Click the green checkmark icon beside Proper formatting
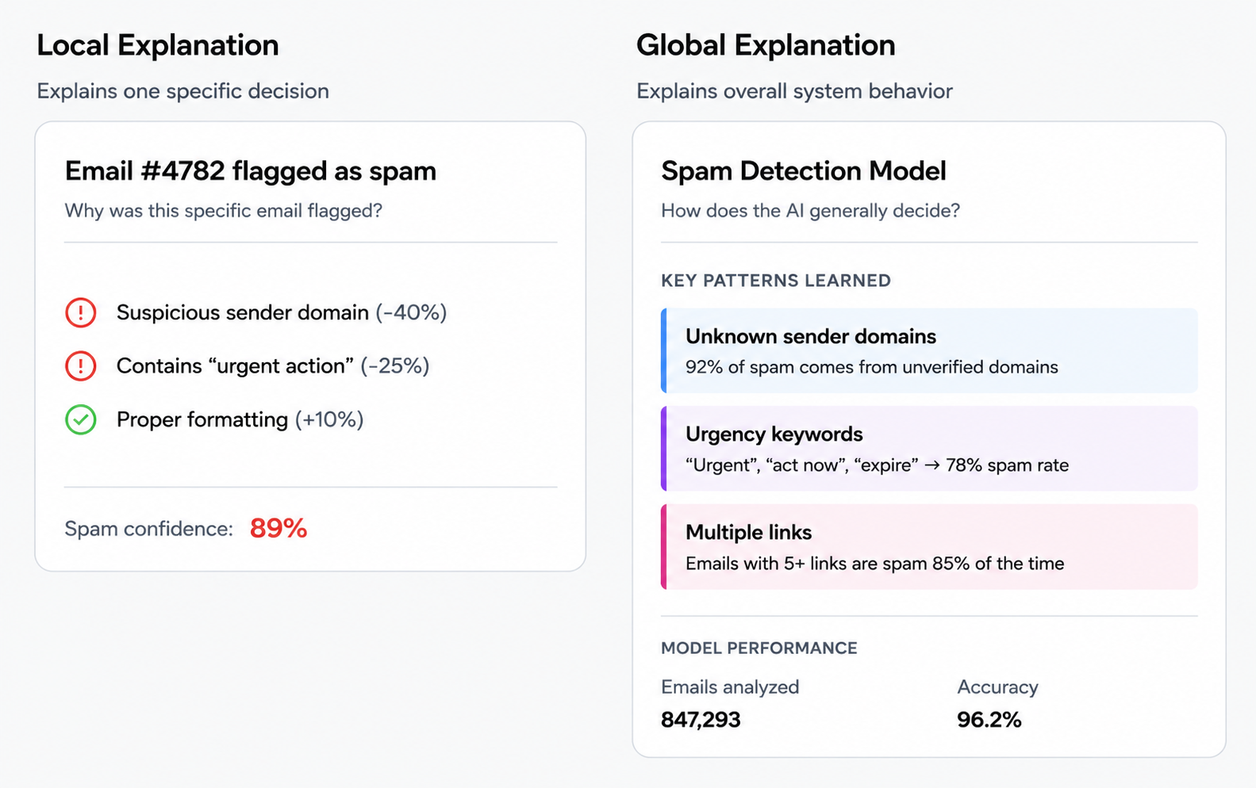 coord(80,419)
